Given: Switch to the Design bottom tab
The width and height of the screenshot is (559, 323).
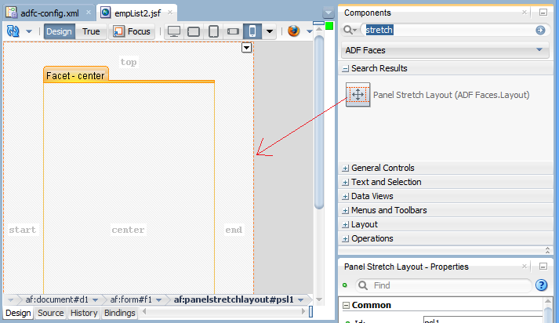Looking at the screenshot, I should [18, 313].
